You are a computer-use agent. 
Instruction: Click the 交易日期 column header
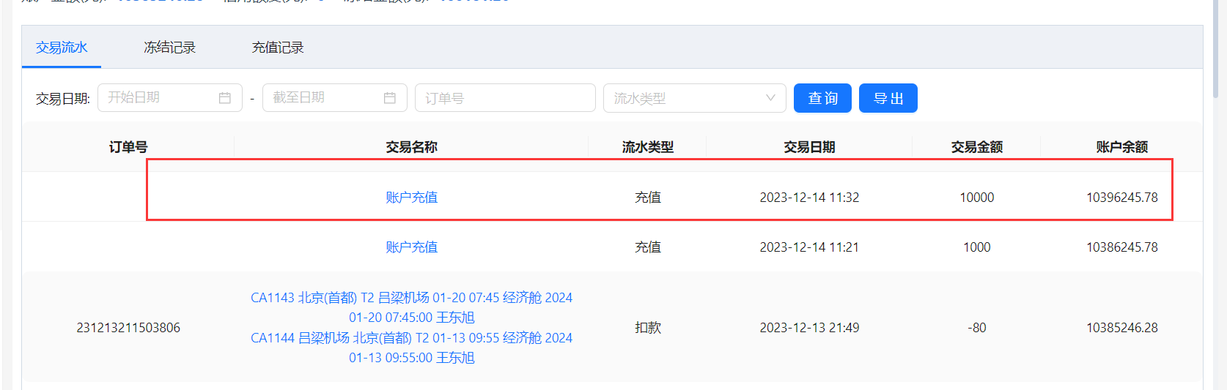tap(808, 147)
